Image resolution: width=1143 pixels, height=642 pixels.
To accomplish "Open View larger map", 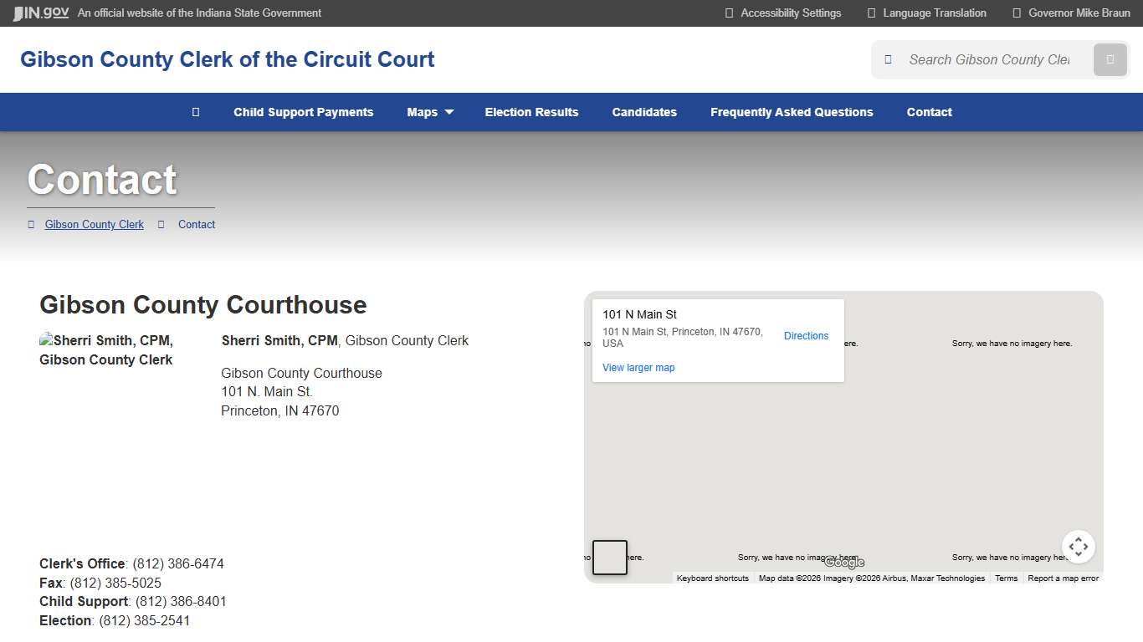I will coord(638,367).
